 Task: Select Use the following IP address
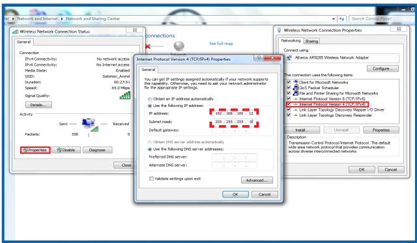coord(150,106)
